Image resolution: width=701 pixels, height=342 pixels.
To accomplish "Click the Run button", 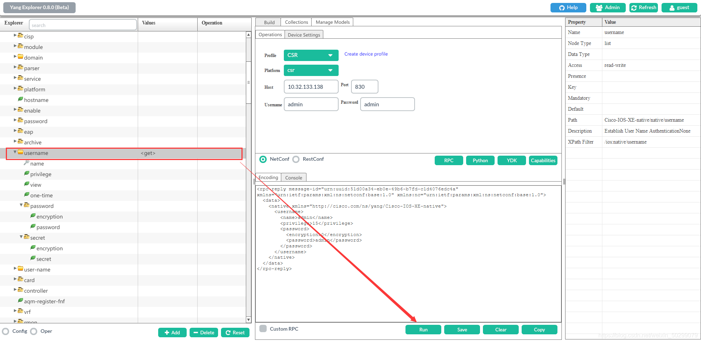I will [x=423, y=330].
